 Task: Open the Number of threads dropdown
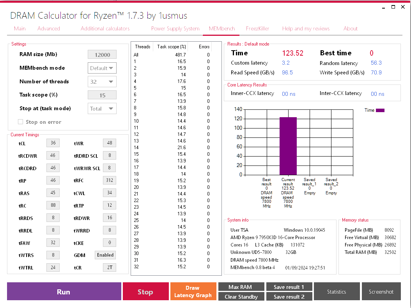pyautogui.click(x=102, y=82)
